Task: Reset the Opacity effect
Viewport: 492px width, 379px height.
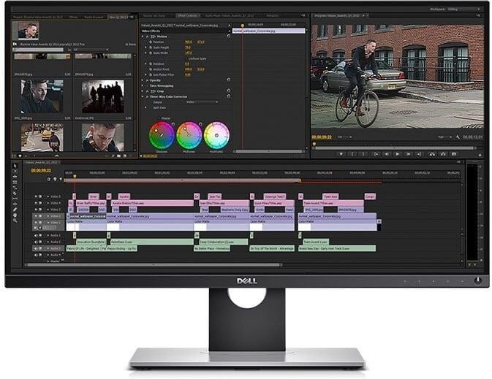Action: 228,80
